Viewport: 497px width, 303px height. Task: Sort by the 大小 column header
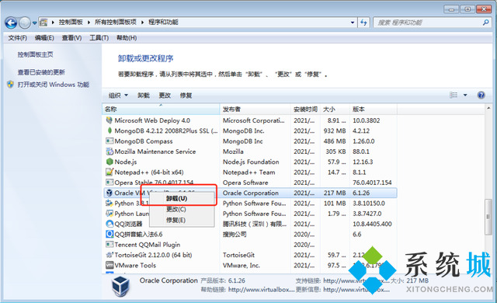pyautogui.click(x=335, y=110)
